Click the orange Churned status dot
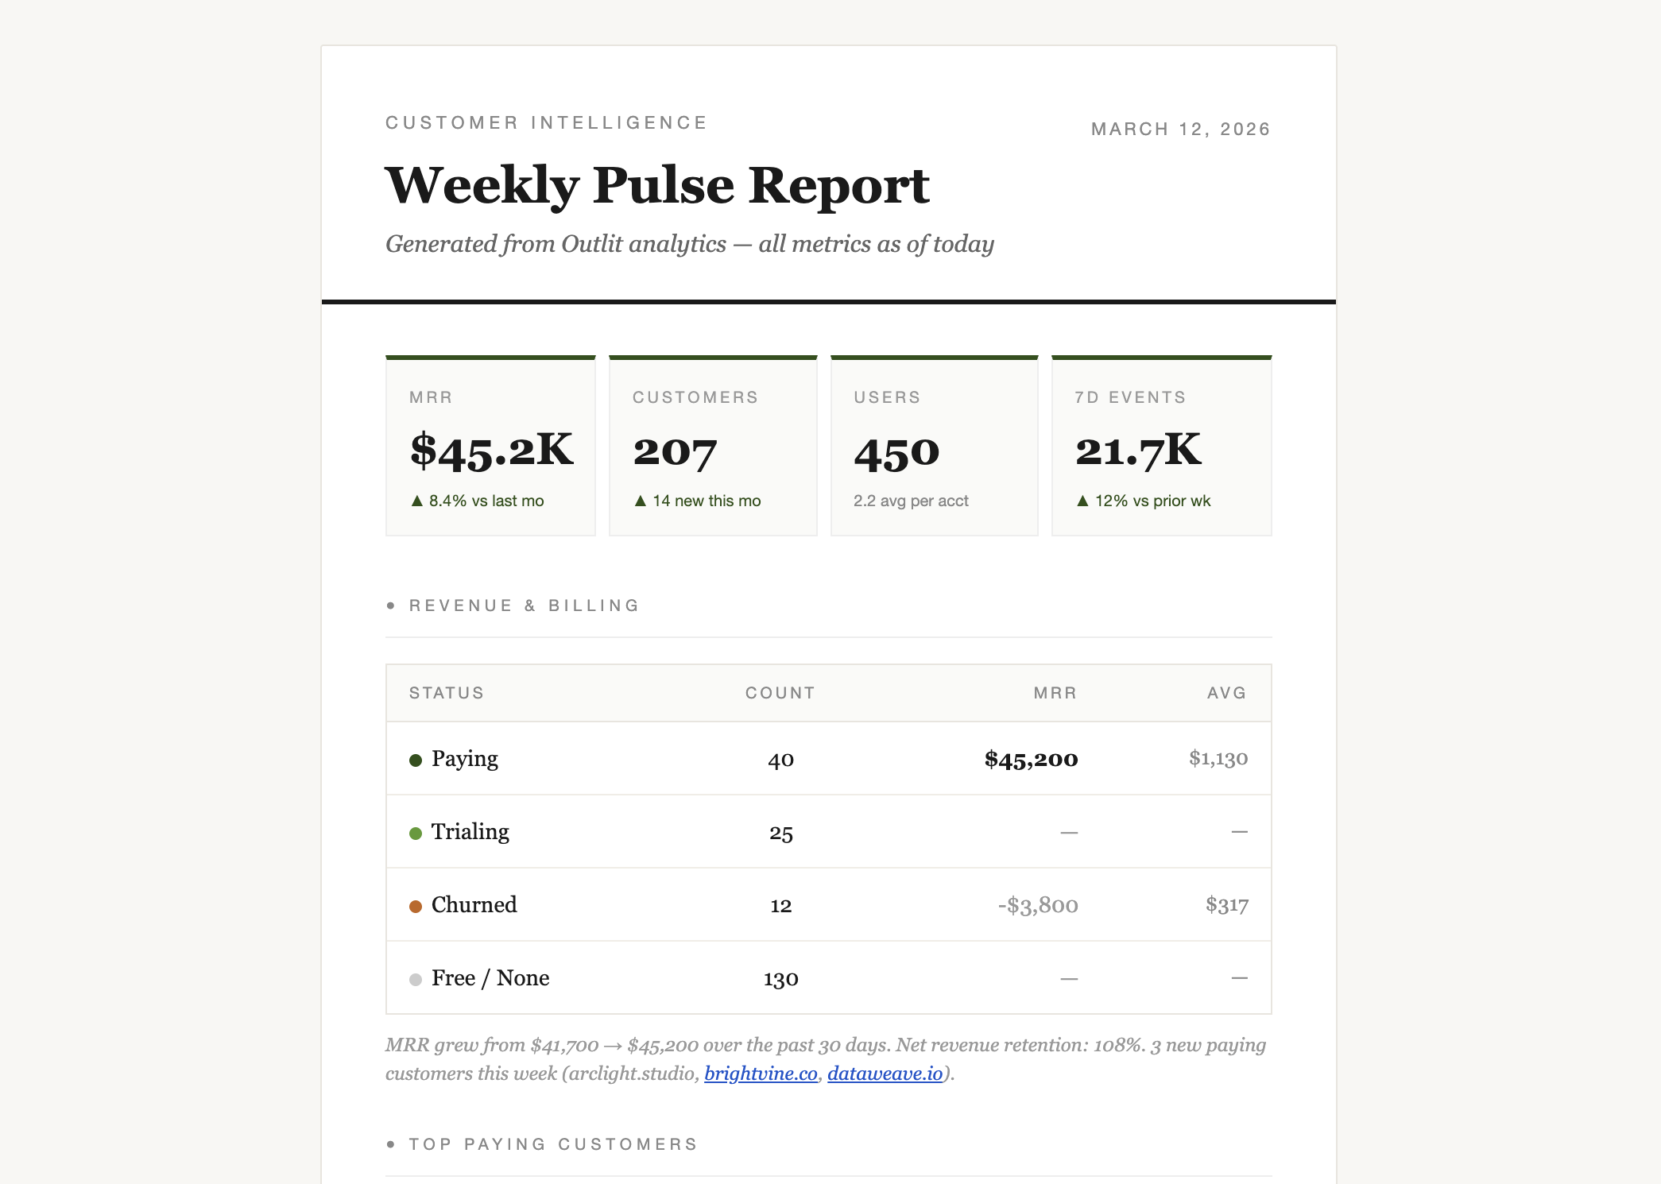The height and width of the screenshot is (1184, 1661). click(x=415, y=907)
